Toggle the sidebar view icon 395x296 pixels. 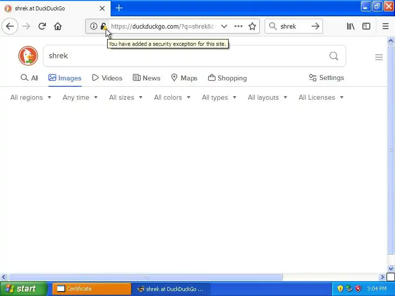click(366, 26)
